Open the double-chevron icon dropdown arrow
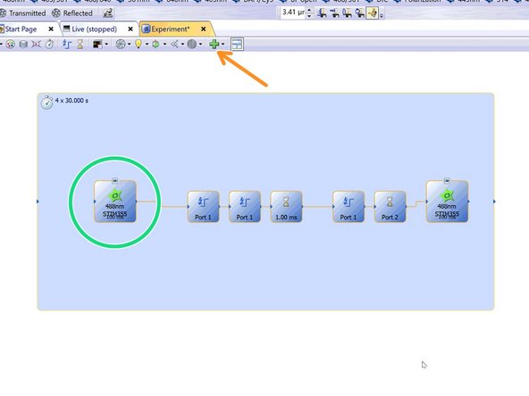529x396 pixels. click(x=182, y=44)
